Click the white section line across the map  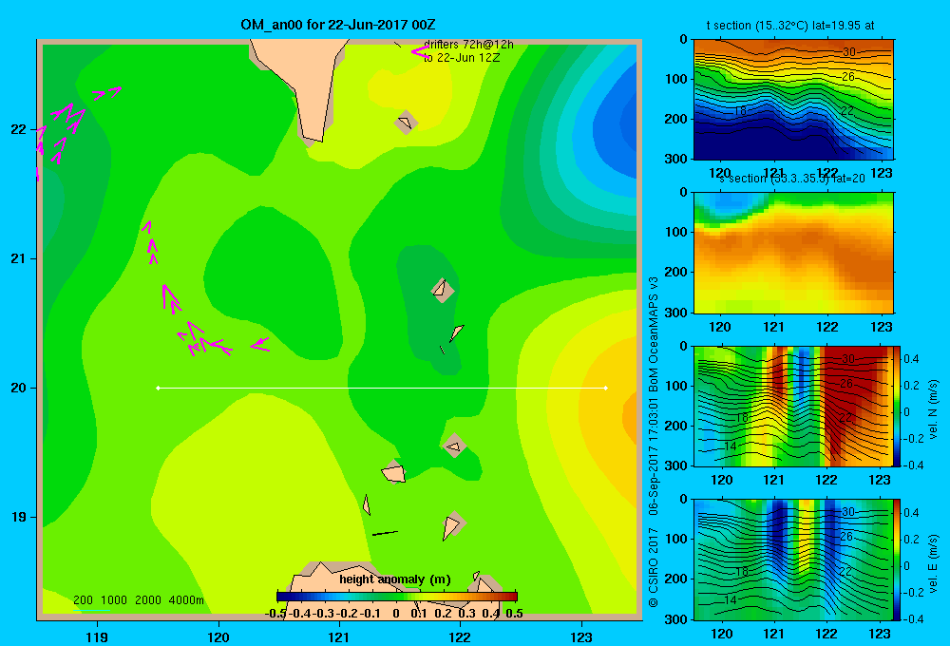click(x=382, y=388)
